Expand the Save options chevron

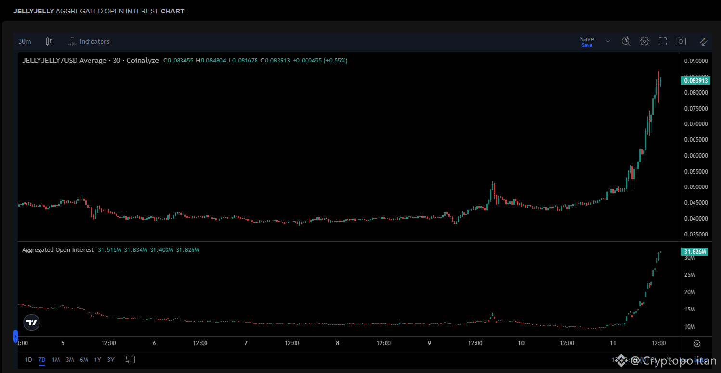pyautogui.click(x=607, y=41)
